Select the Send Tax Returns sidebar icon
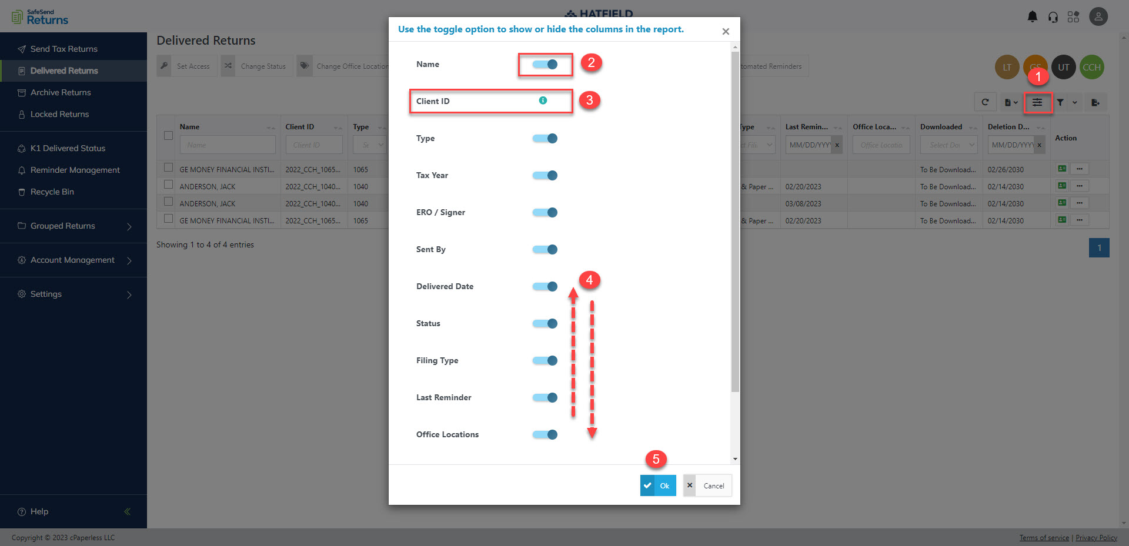The image size is (1129, 546). [x=22, y=49]
